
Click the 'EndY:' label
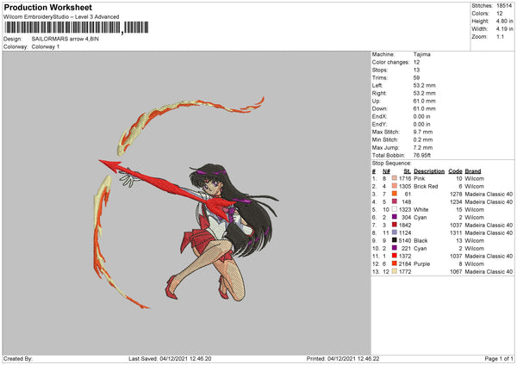tap(379, 124)
